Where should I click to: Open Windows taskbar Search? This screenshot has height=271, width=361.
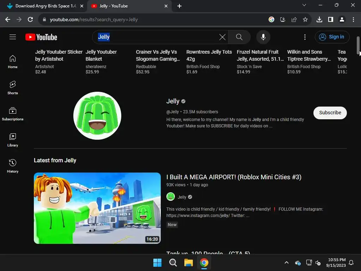pos(173,263)
